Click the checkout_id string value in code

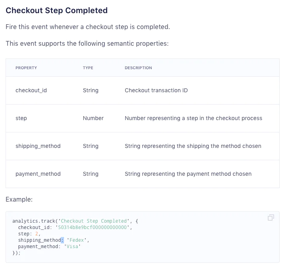pyautogui.click(x=95, y=227)
